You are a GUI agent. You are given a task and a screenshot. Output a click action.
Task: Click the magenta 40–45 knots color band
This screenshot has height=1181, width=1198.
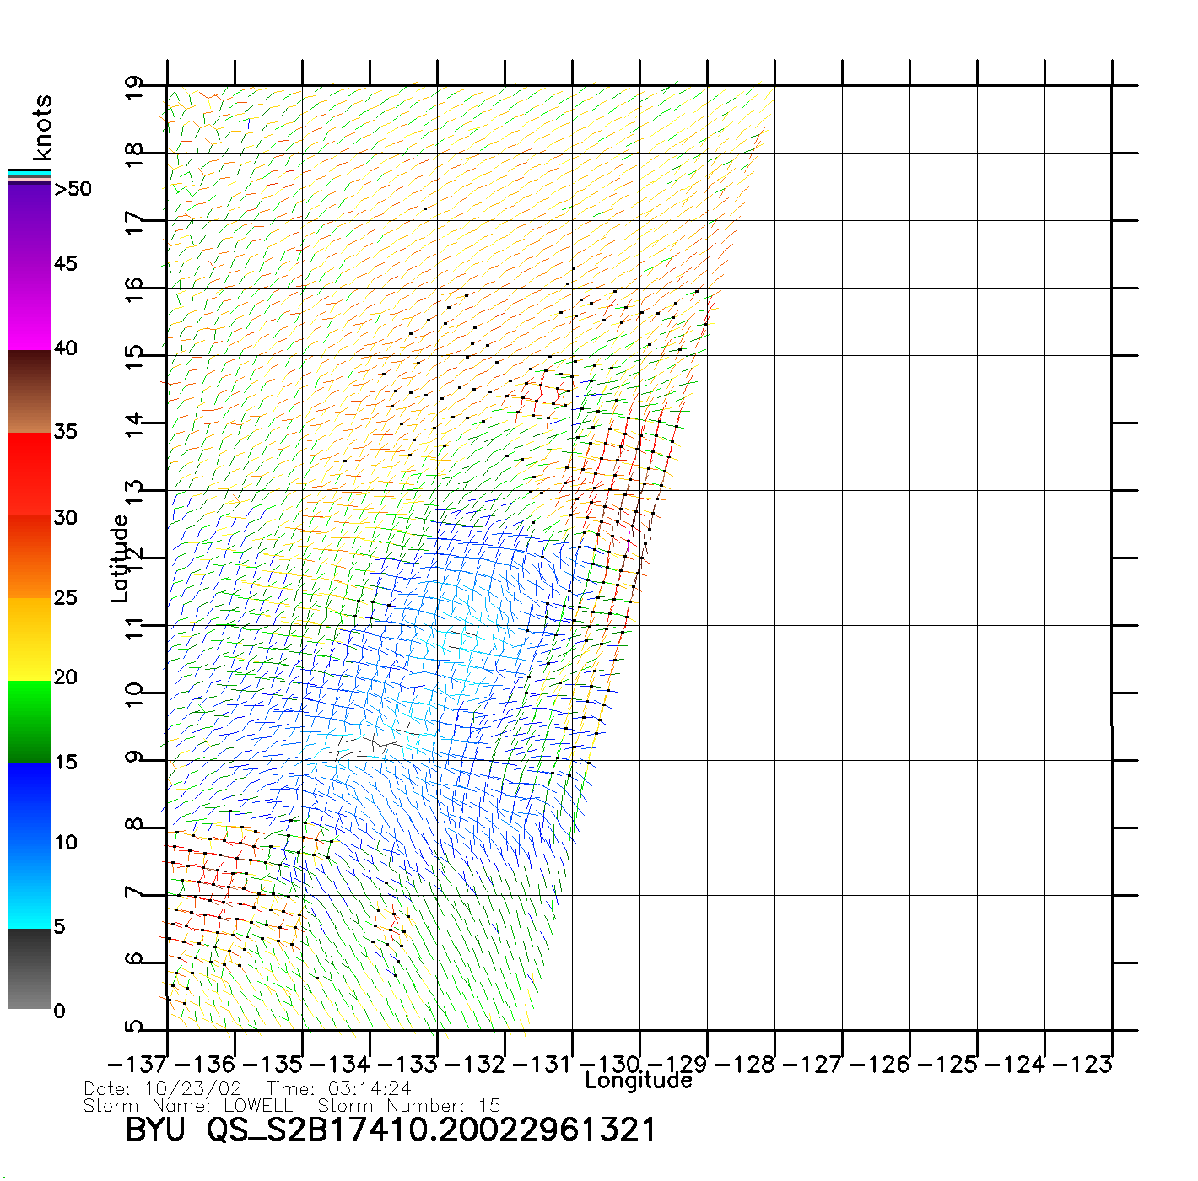(x=30, y=308)
